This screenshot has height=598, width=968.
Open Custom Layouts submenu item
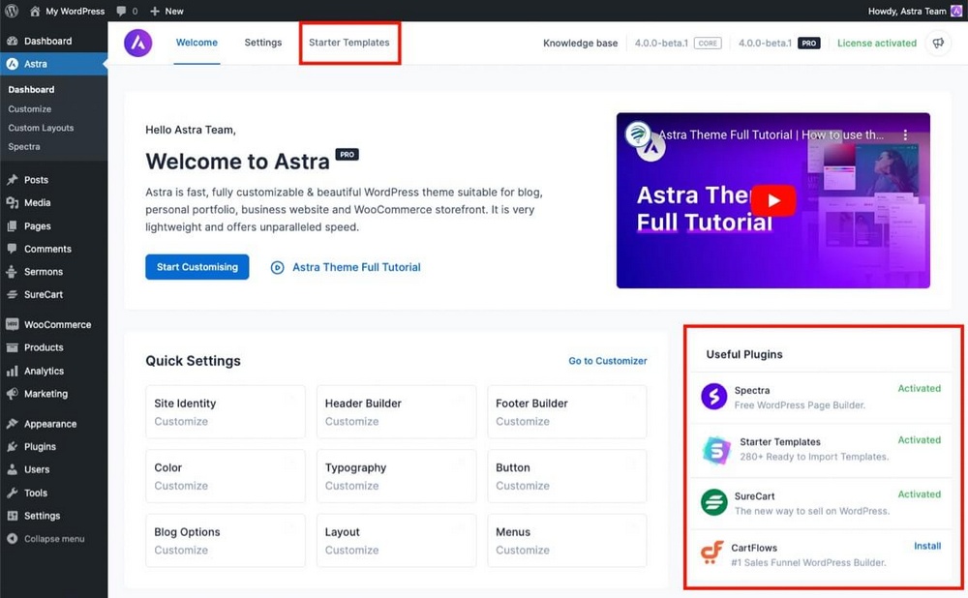(41, 128)
